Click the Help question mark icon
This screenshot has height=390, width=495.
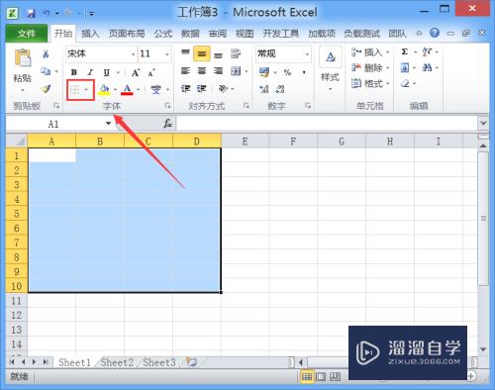click(x=435, y=33)
